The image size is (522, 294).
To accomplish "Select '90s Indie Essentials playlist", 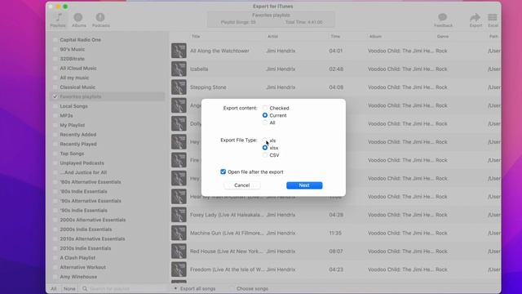I will 83,211.
